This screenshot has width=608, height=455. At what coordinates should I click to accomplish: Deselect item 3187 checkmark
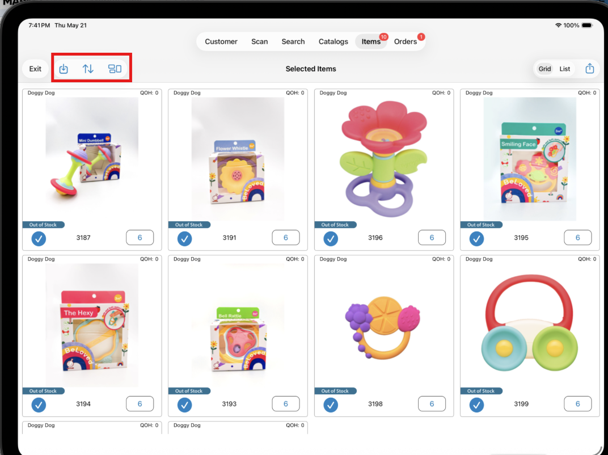coord(39,238)
